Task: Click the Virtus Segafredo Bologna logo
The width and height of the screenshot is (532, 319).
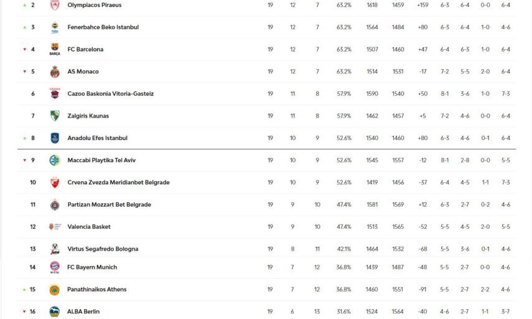Action: pos(55,249)
